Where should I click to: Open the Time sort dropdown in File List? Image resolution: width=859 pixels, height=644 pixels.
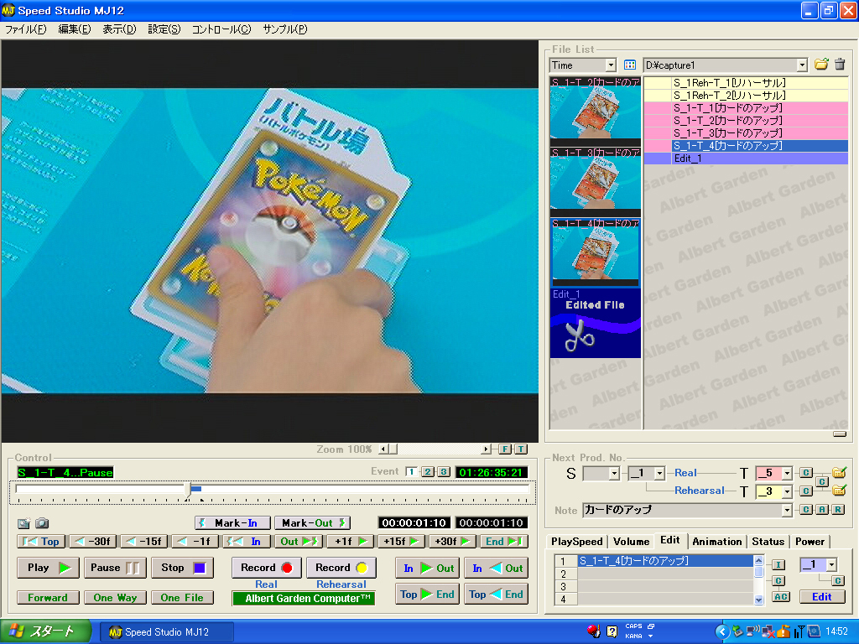click(611, 65)
